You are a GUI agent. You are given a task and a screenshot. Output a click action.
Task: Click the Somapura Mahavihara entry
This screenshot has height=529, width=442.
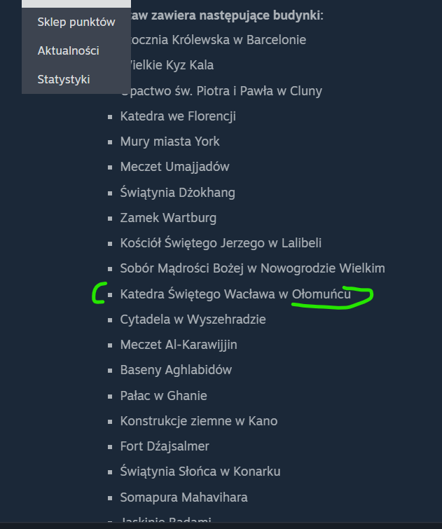point(184,497)
